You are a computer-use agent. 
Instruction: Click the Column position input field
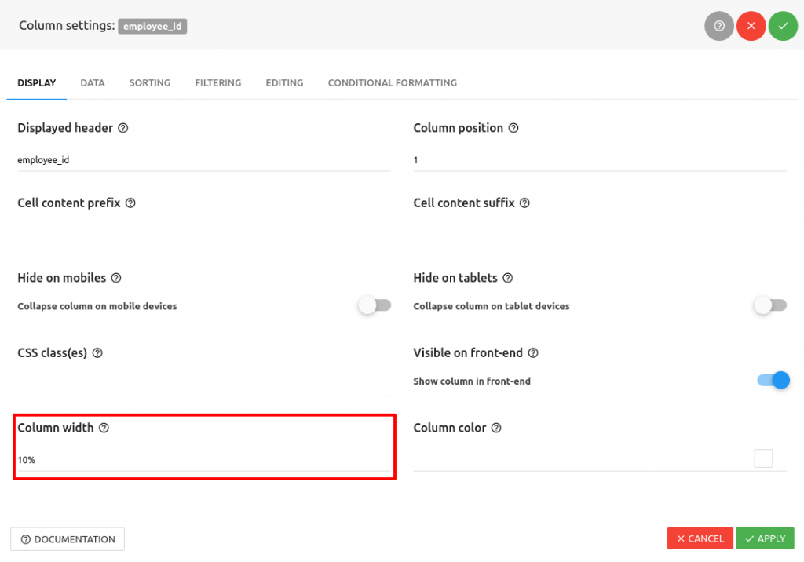click(x=600, y=160)
